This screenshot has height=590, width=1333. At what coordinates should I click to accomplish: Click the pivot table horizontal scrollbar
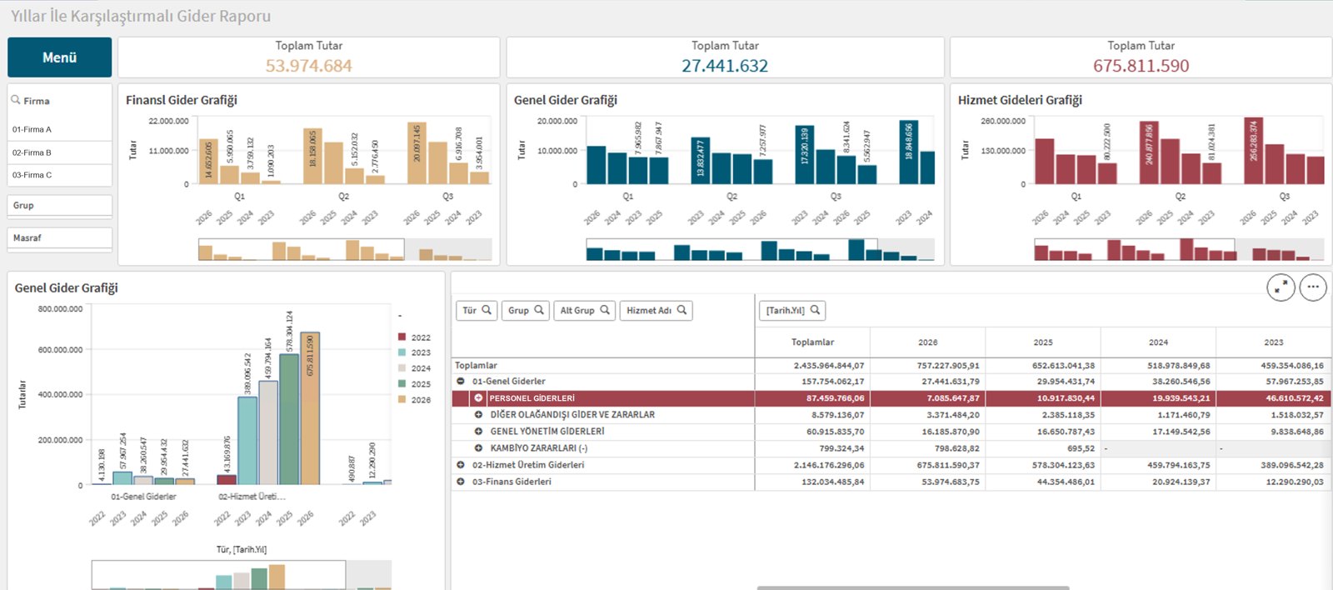[912, 587]
